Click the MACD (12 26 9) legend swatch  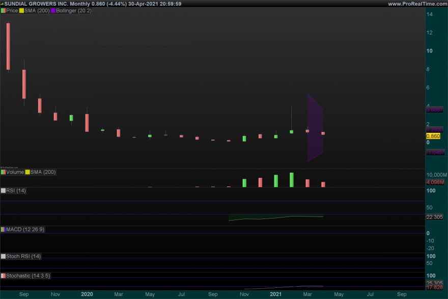click(3, 229)
